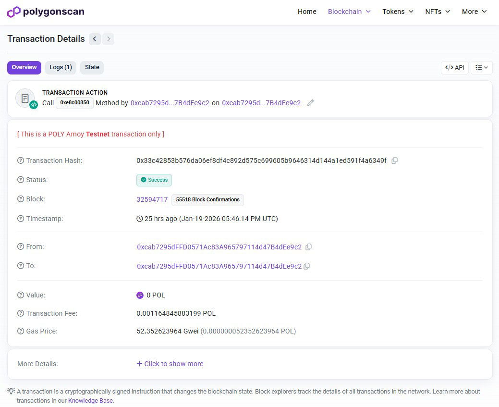The image size is (499, 407).
Task: Open the edit pencil icon in Transaction Action
Action: pos(310,103)
